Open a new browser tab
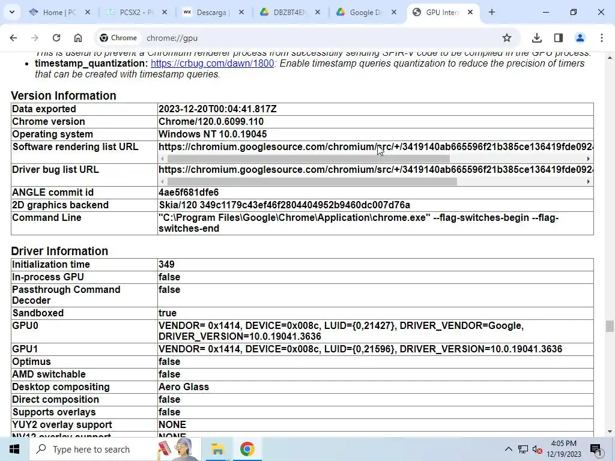The height and width of the screenshot is (461, 615). [492, 12]
